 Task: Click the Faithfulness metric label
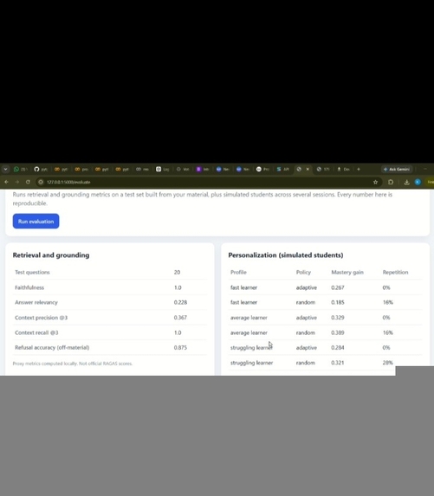click(29, 287)
